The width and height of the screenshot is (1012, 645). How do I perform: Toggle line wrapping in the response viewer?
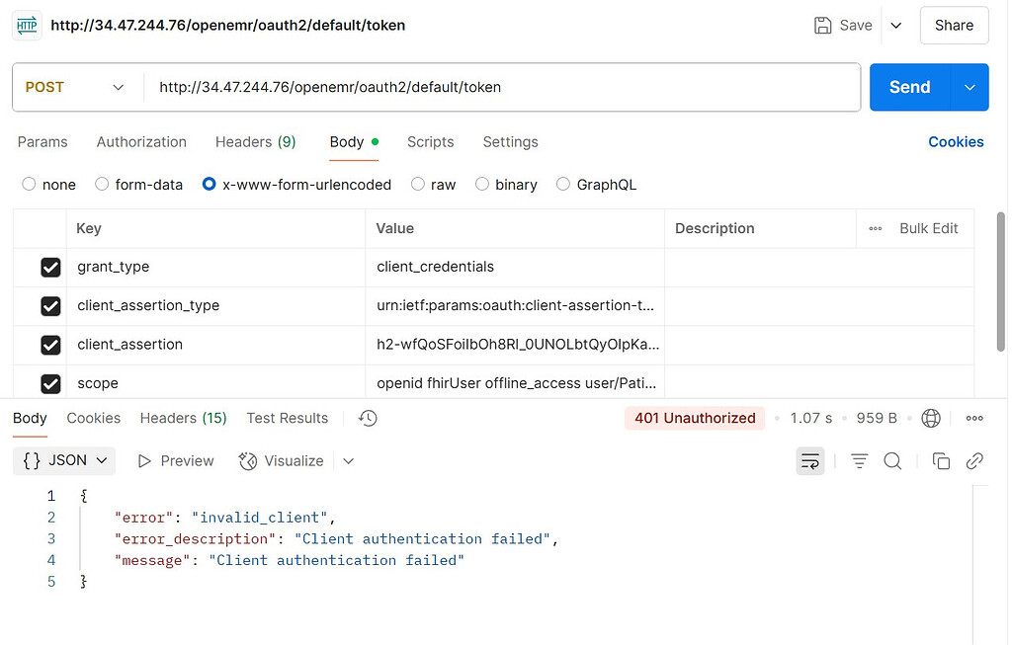[x=810, y=460]
